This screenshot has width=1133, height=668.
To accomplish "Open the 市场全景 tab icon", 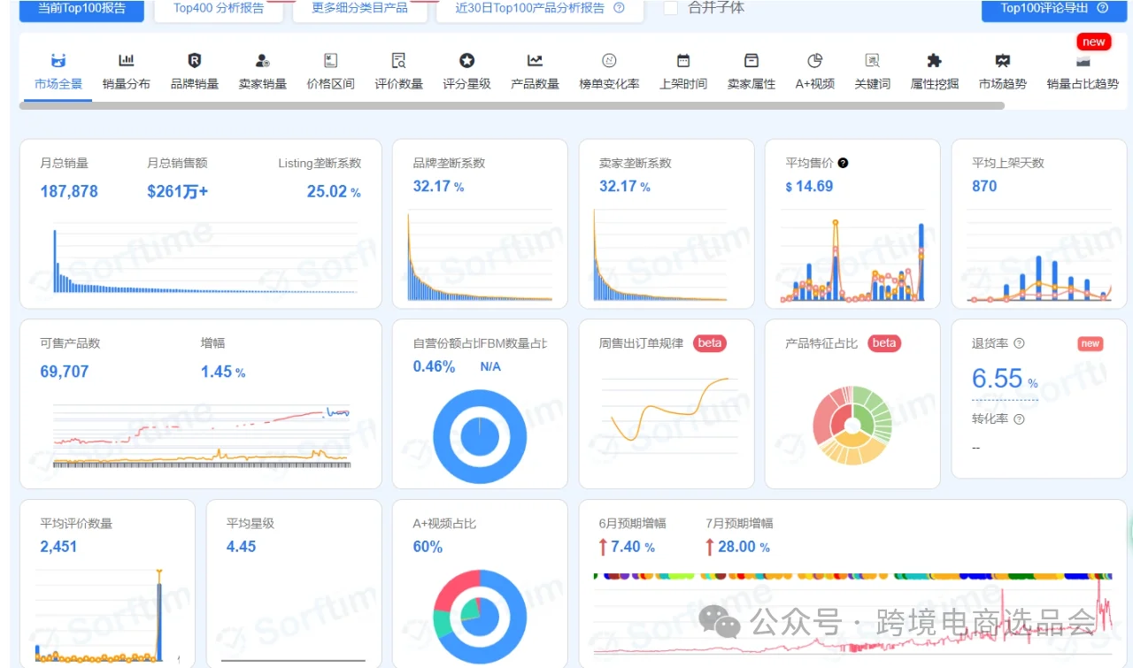I will tap(58, 61).
